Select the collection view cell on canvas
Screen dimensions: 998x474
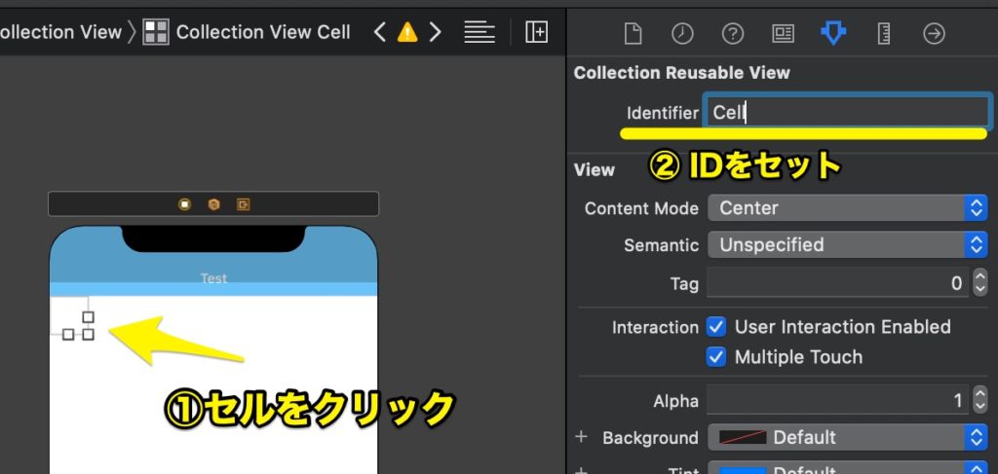(x=69, y=315)
